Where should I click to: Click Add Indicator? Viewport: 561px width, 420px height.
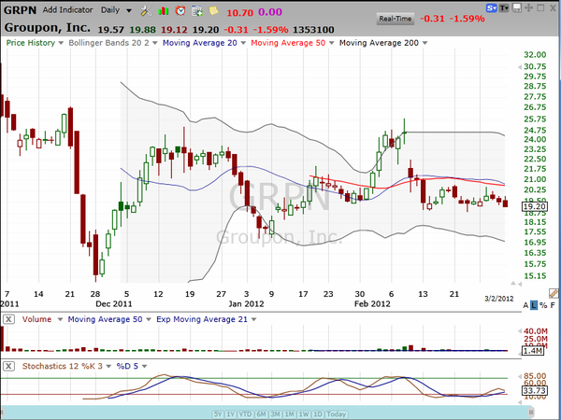click(x=67, y=10)
